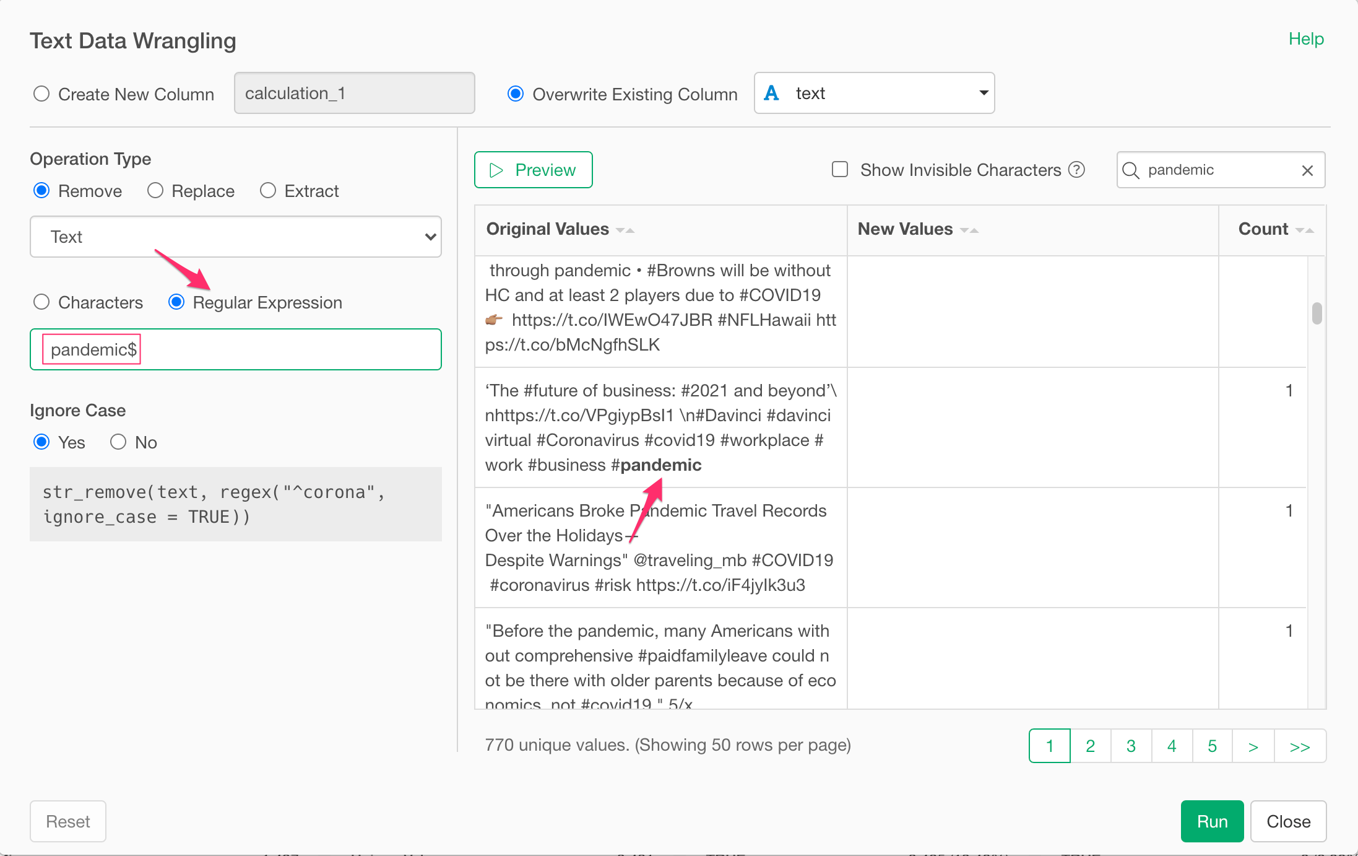Expand the Text type dropdown

[235, 237]
